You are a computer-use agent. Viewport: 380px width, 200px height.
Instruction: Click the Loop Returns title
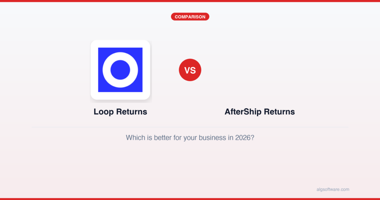(120, 112)
